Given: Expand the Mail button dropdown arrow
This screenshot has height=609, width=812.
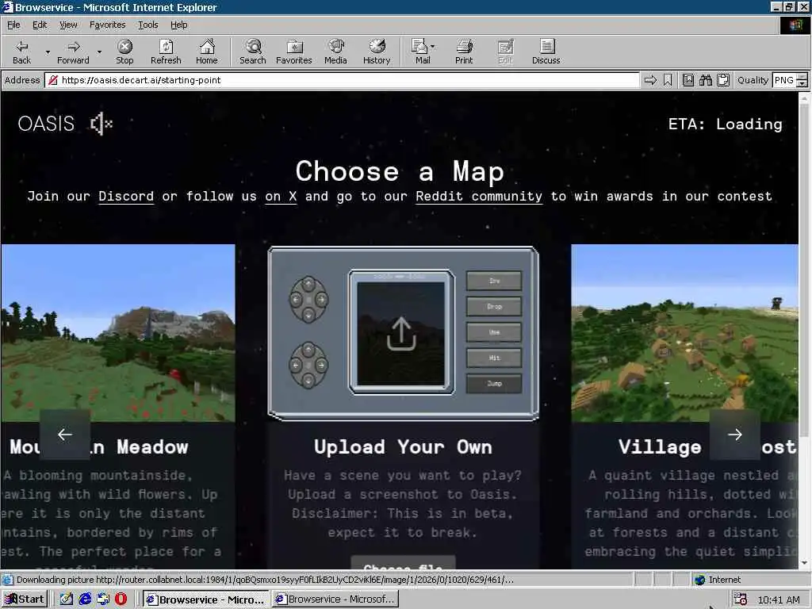Looking at the screenshot, I should click(x=432, y=47).
